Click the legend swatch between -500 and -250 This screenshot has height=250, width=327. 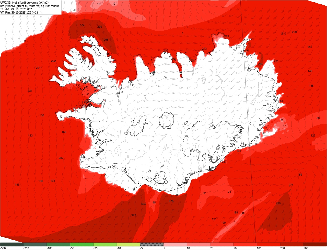tap(11, 244)
